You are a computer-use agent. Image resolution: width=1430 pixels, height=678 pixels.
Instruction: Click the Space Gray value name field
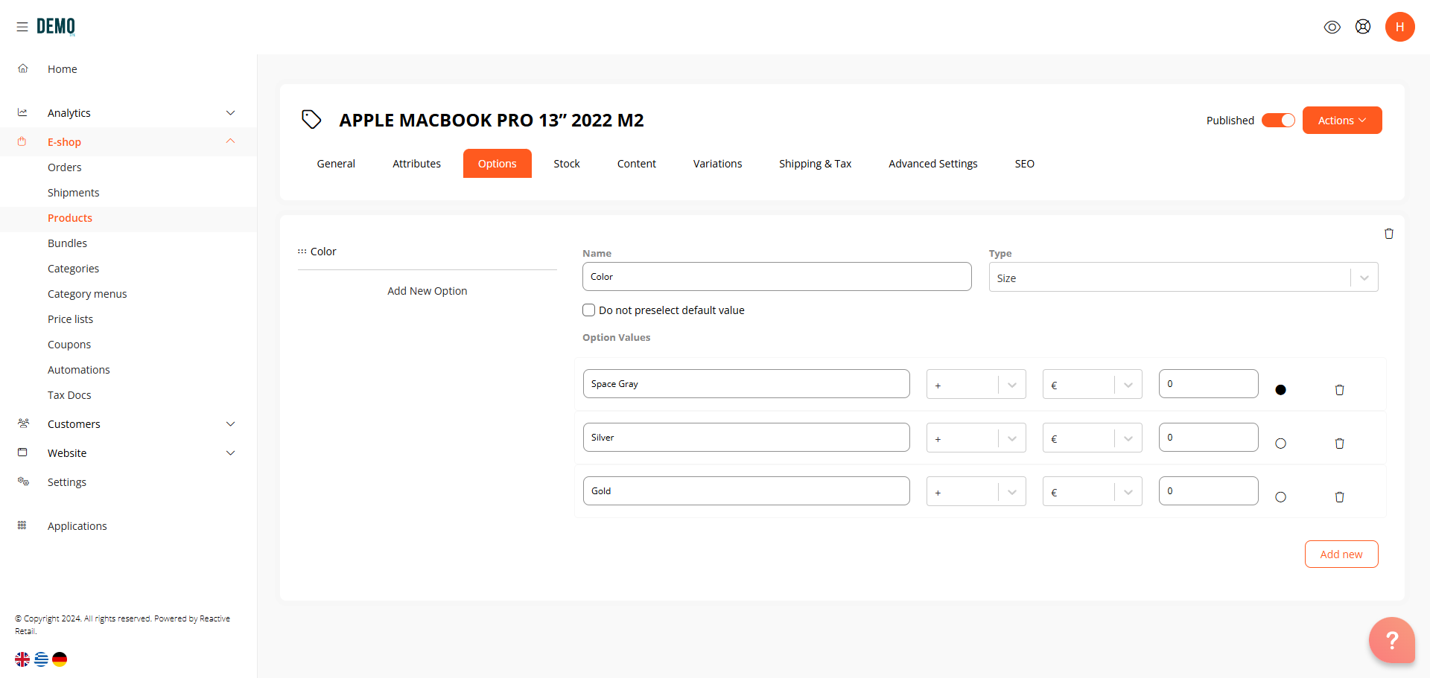tap(746, 384)
